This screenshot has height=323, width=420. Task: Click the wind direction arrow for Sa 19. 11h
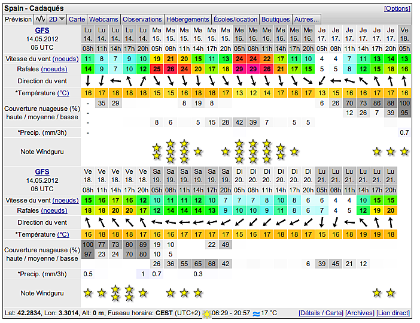(x=184, y=222)
